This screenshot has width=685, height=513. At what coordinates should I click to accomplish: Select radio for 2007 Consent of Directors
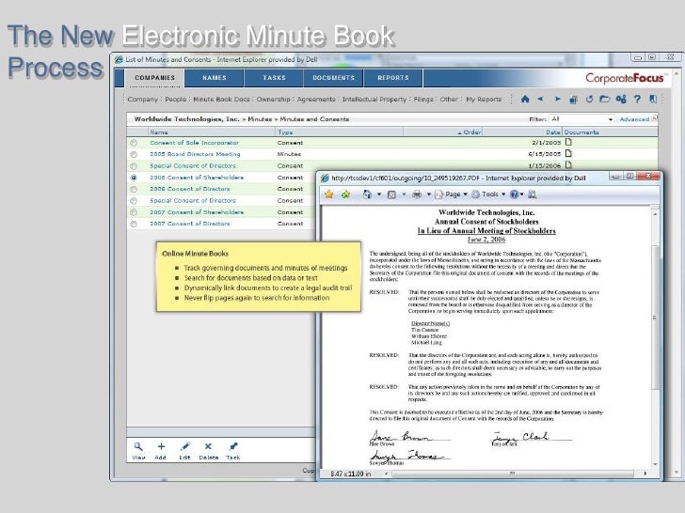click(x=134, y=224)
